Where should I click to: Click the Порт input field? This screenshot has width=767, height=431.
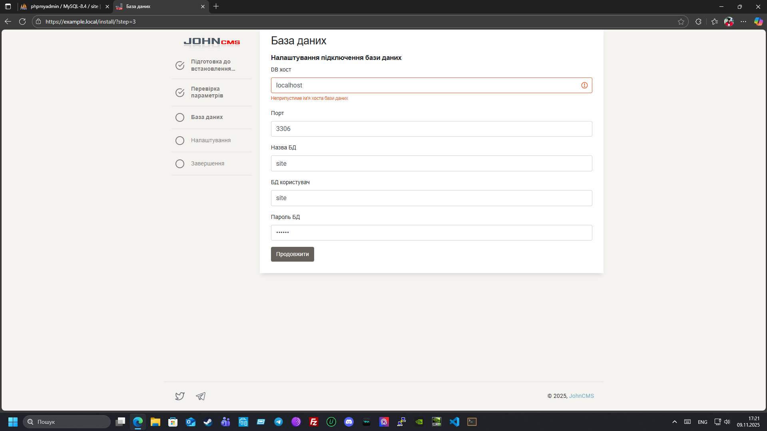(x=431, y=129)
